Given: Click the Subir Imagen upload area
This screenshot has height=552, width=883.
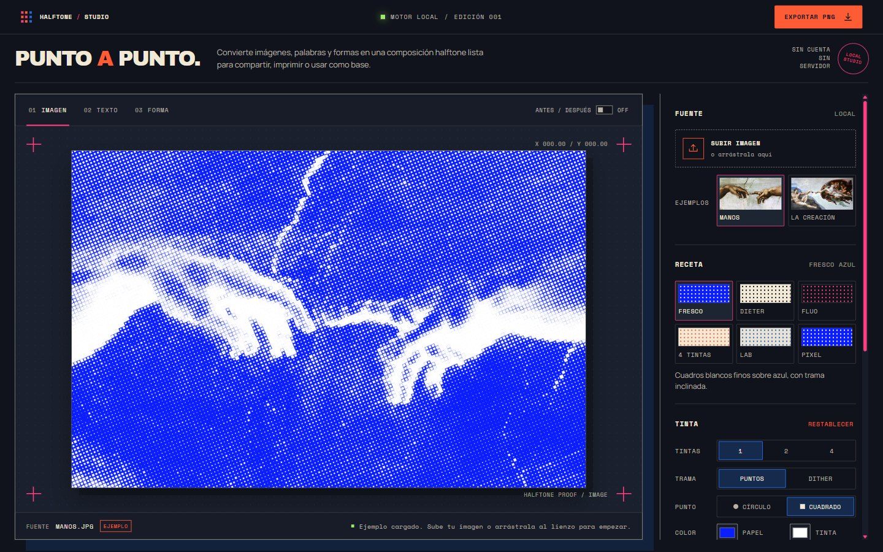Looking at the screenshot, I should 765,148.
